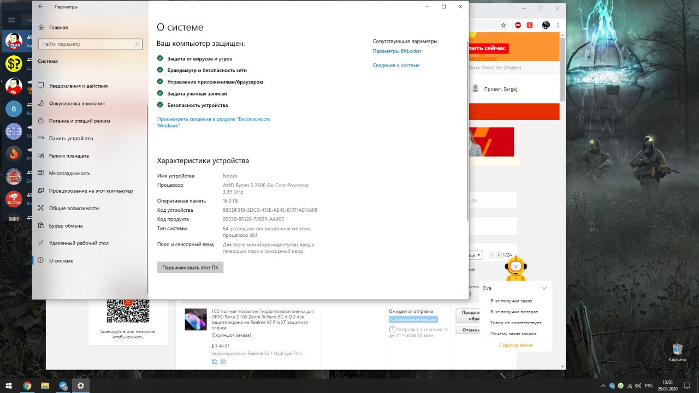Open the volume control tray icon
This screenshot has width=699, height=393.
click(638, 385)
